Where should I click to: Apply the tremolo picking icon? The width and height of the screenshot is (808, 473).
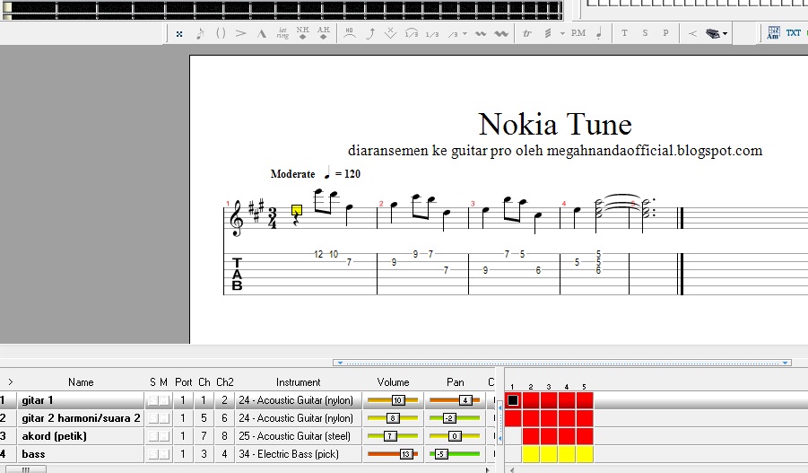(x=548, y=33)
